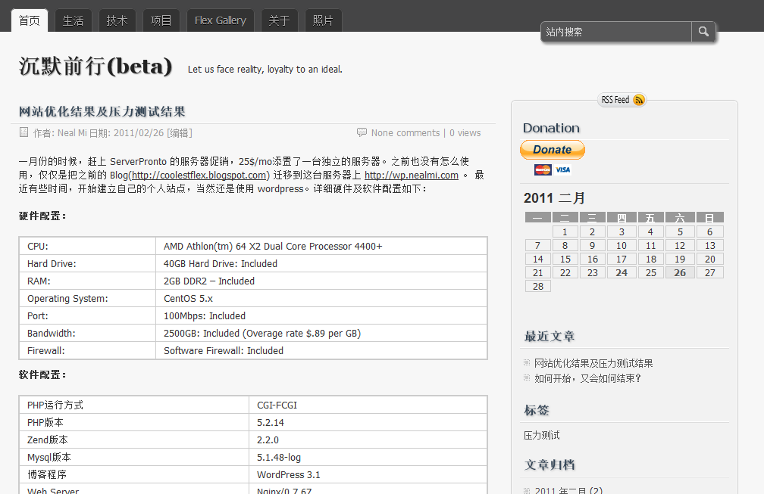Viewport: 764px width, 494px height.
Task: Click the comment bubble icon
Action: [362, 132]
